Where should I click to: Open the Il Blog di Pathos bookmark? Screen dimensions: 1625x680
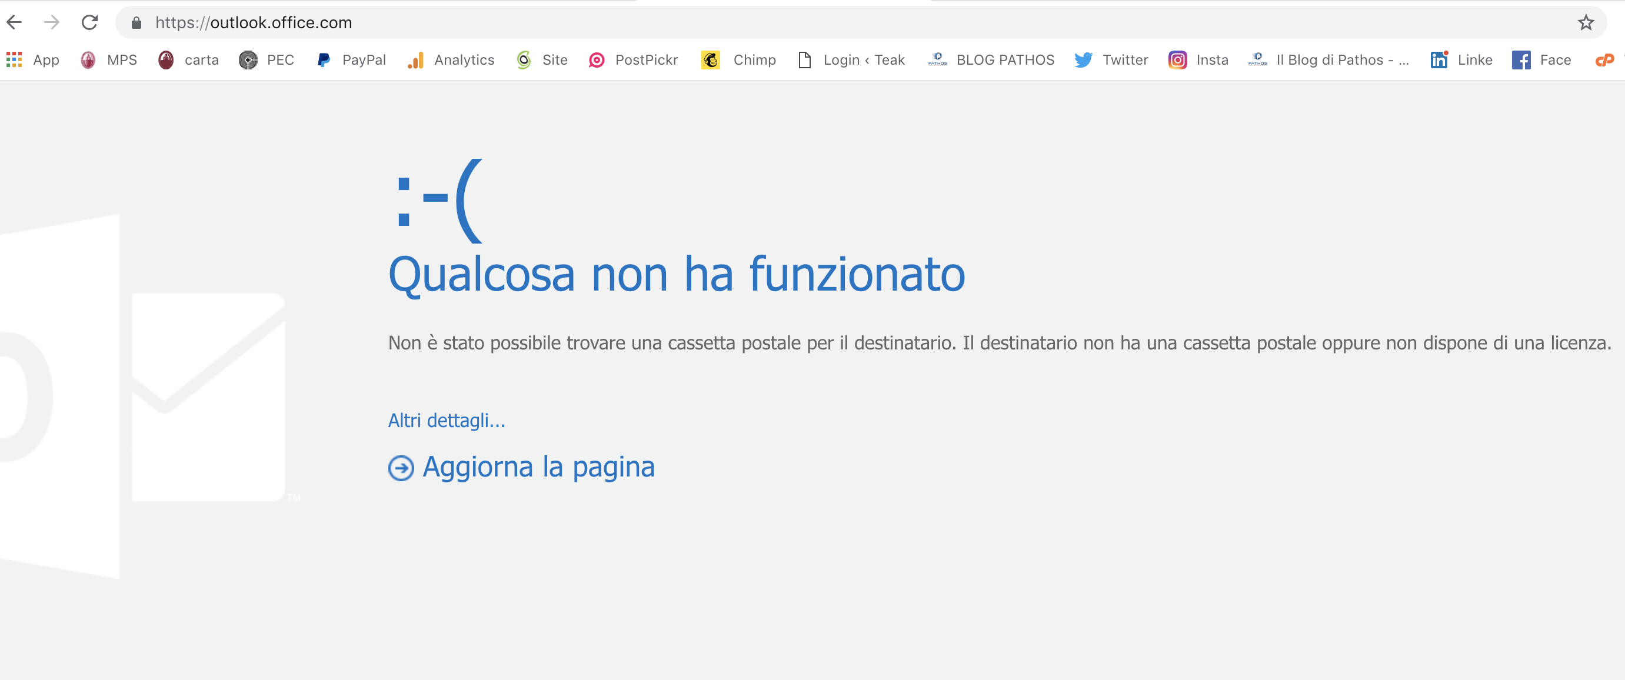(1328, 60)
